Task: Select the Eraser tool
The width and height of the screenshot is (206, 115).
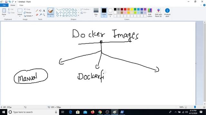Action: pos(37,15)
